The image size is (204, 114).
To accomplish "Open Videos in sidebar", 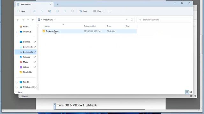I will 26,67.
